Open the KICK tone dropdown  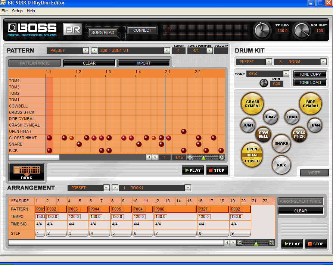pos(286,74)
